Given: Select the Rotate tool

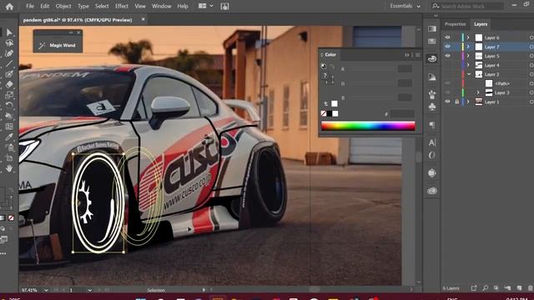Looking at the screenshot, I should click(x=9, y=105).
